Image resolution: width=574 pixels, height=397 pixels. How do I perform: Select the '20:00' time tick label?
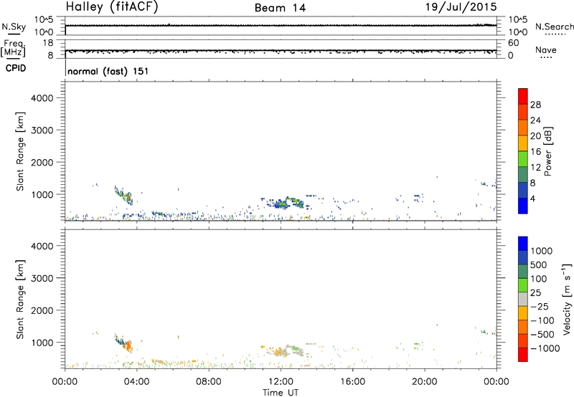point(424,382)
